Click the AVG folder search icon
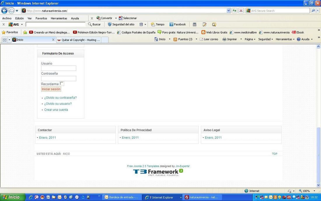The width and height of the screenshot is (321, 201). pos(214,24)
